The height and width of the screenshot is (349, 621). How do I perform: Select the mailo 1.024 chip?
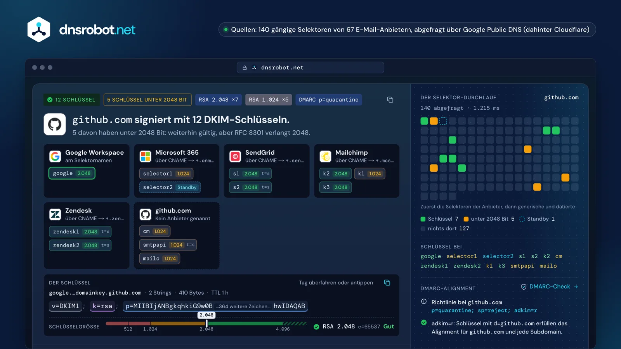tap(160, 259)
